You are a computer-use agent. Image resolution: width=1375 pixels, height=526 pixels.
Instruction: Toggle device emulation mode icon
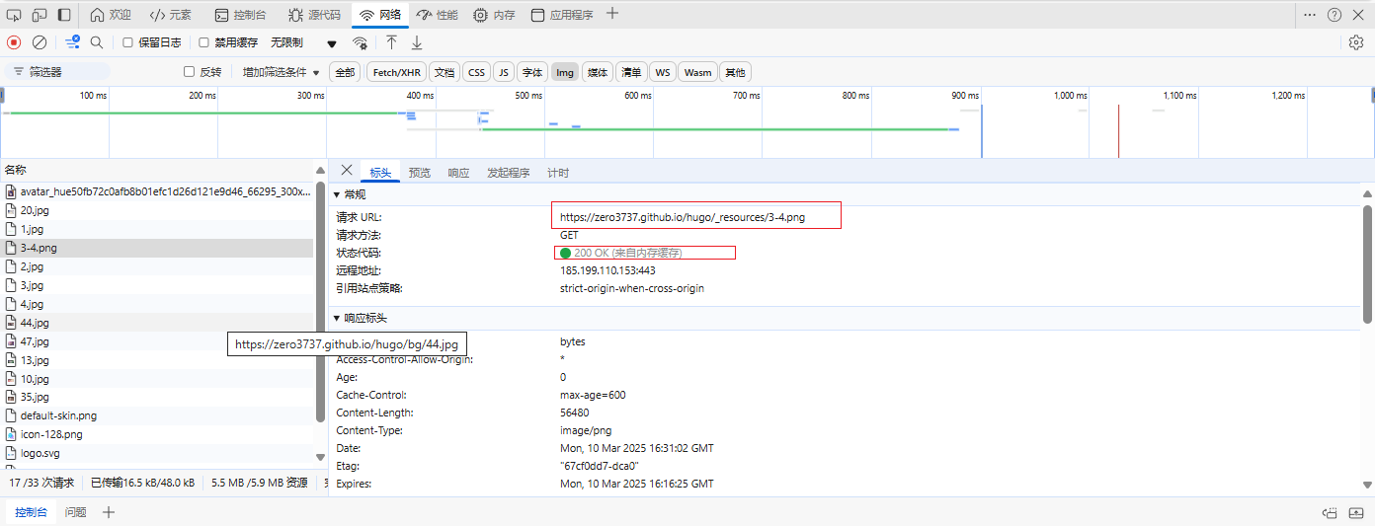pyautogui.click(x=40, y=15)
